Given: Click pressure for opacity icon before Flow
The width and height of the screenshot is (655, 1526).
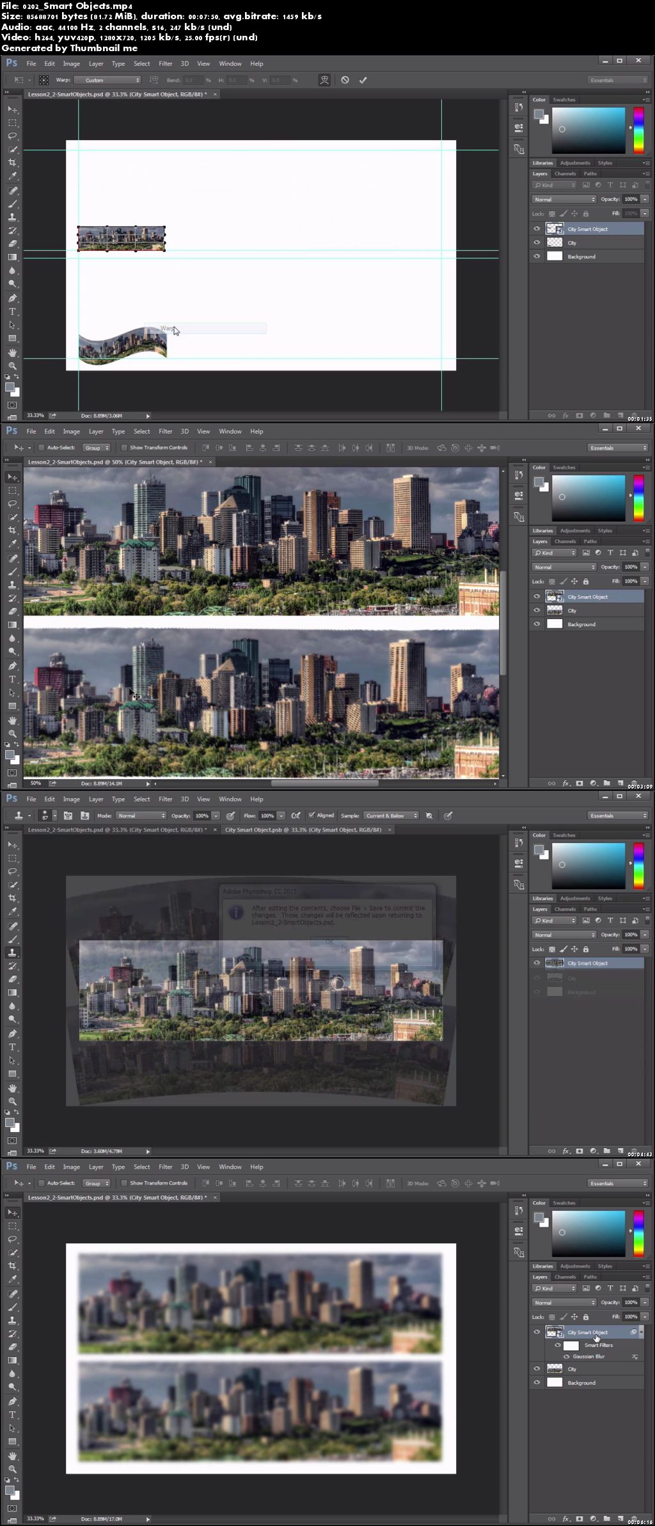Looking at the screenshot, I should 231,815.
